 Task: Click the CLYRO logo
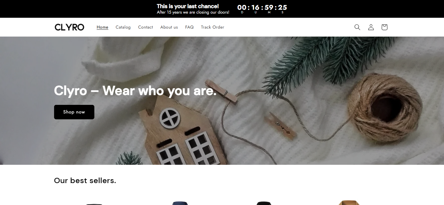coord(69,27)
